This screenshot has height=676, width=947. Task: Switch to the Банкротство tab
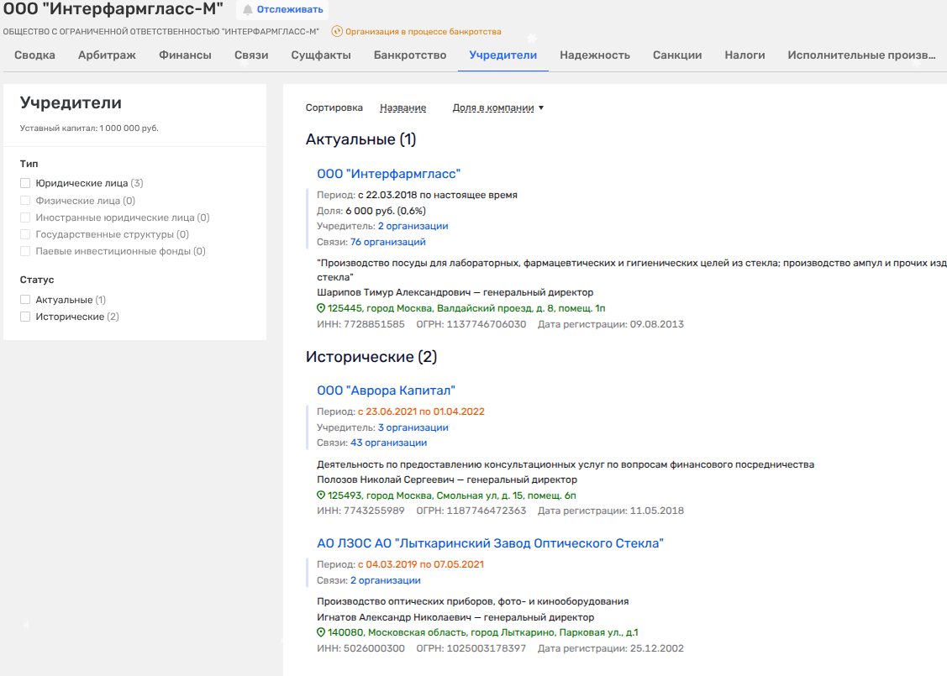[x=410, y=55]
